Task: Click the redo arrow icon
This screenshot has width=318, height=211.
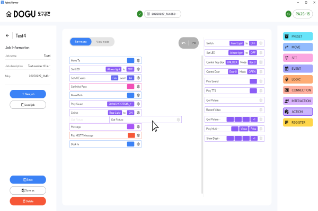Action: (193, 43)
